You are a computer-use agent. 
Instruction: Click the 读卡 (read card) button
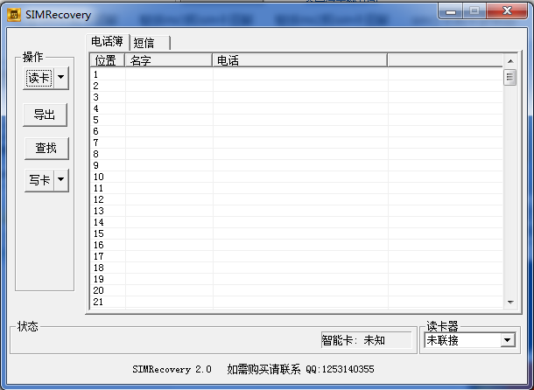(x=39, y=78)
